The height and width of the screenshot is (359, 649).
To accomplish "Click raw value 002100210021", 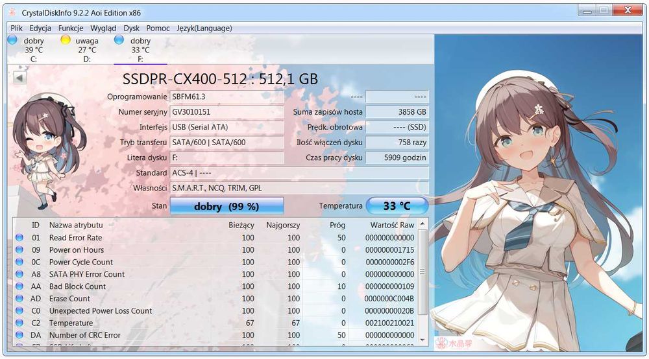I will (389, 323).
